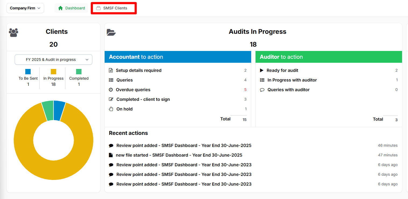Open the In Progress with auditor item
This screenshot has width=408, height=199.
pos(291,80)
